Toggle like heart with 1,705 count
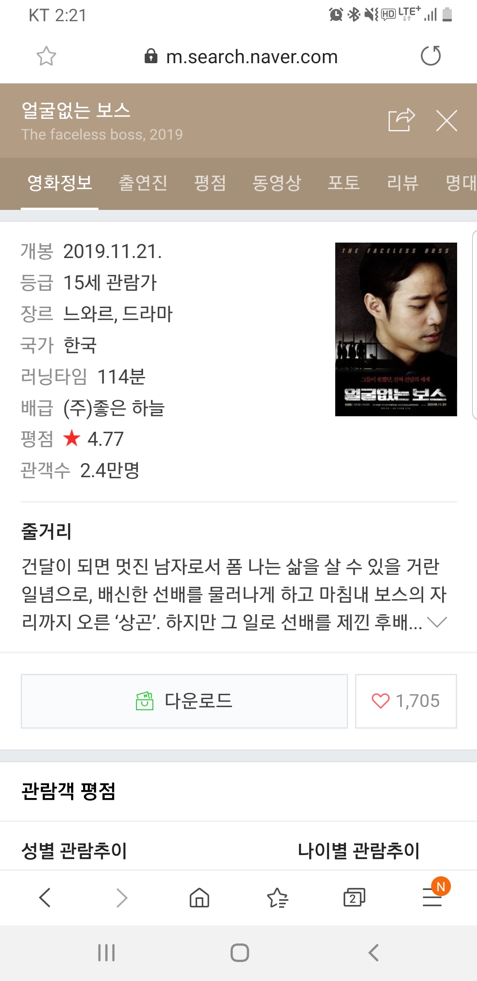The width and height of the screenshot is (477, 981). tap(406, 701)
